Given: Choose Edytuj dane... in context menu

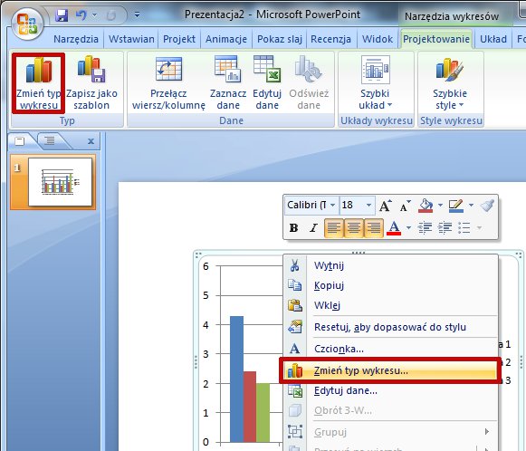Looking at the screenshot, I should [391, 390].
